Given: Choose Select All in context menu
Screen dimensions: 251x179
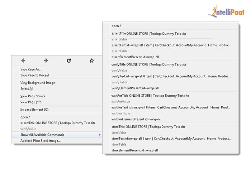Looking at the screenshot, I should click(x=27, y=89).
